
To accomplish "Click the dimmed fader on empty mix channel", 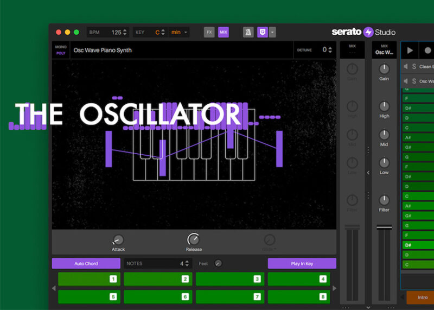I will pyautogui.click(x=352, y=227).
